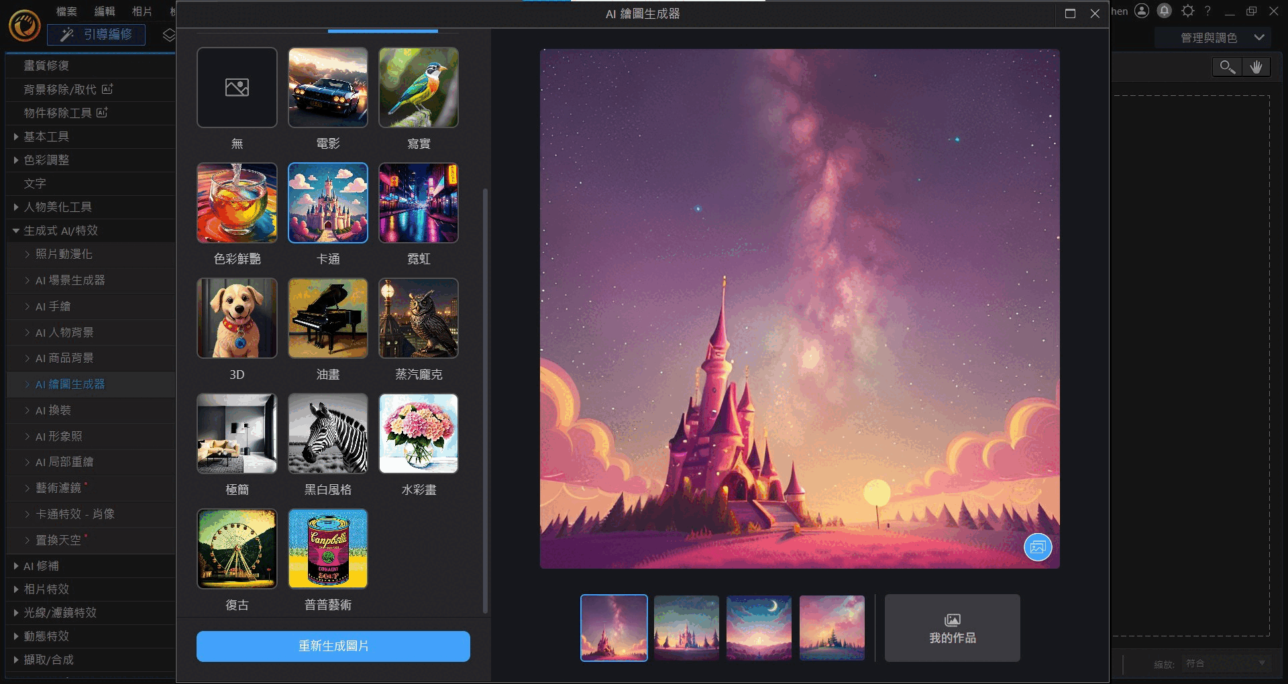1288x684 pixels.
Task: Apply the 蒸汽龐克 steampunk owl style
Action: tap(419, 318)
